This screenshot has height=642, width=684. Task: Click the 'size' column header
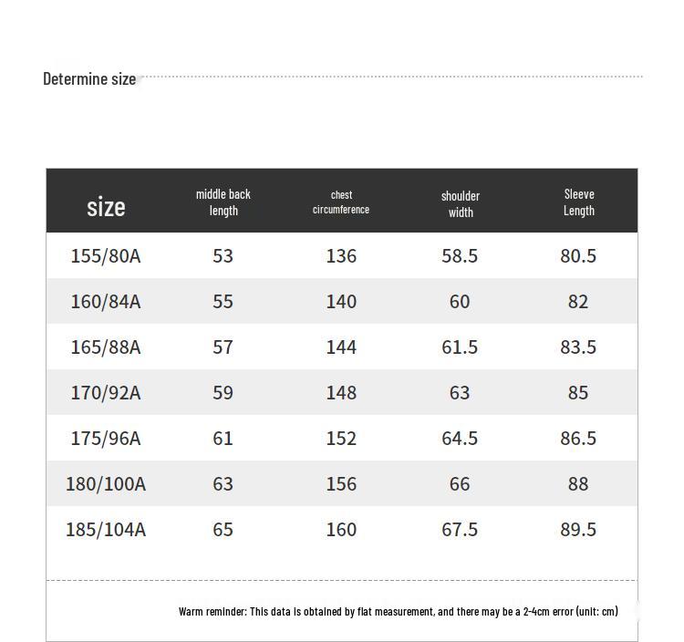tap(106, 207)
